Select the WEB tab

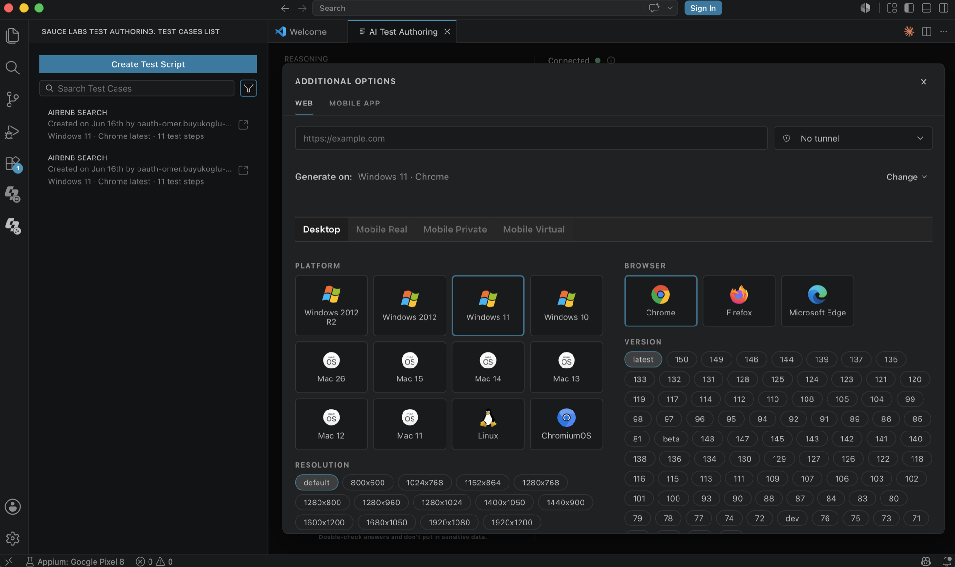[x=304, y=103]
